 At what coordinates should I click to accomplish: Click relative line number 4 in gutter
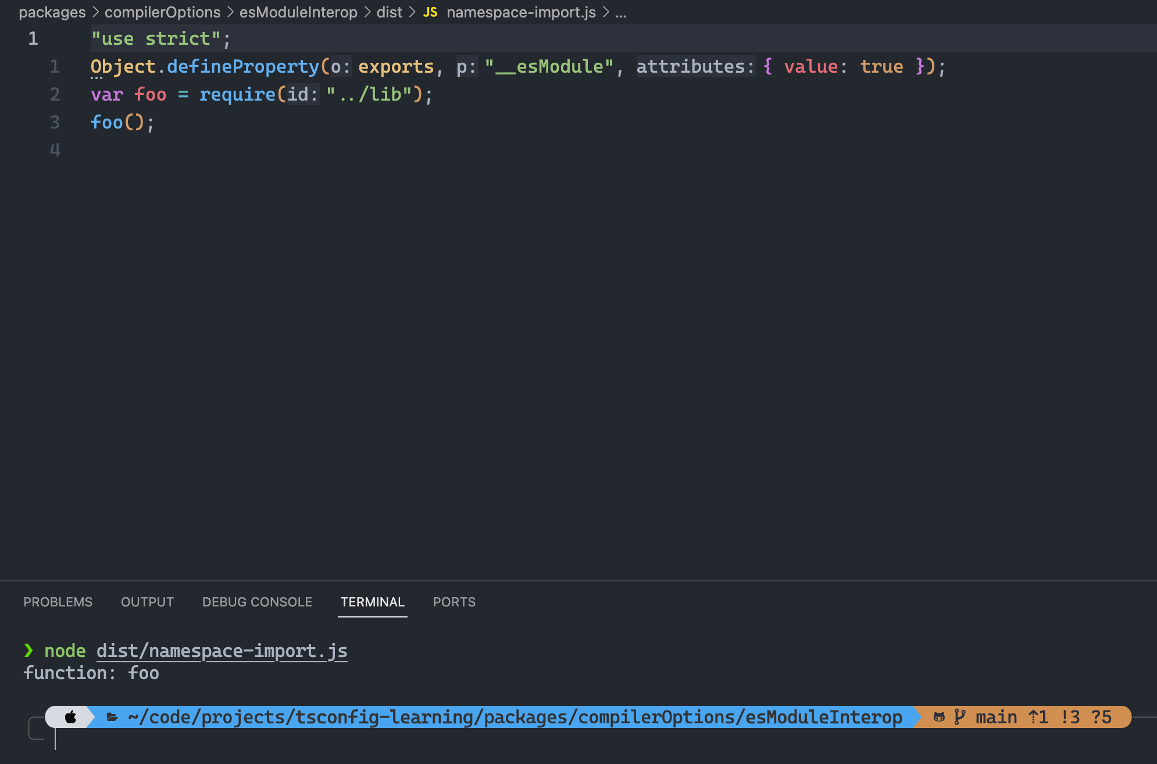point(55,150)
